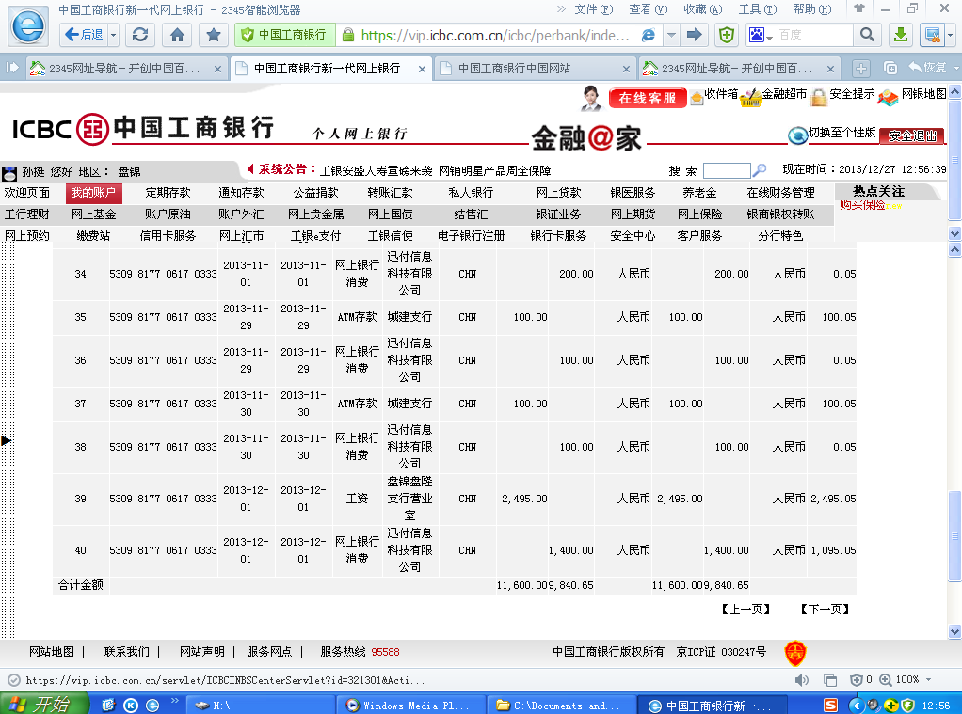The width and height of the screenshot is (962, 714).
Task: Switch to the 中国工商银行中国网站 tab
Action: point(527,69)
